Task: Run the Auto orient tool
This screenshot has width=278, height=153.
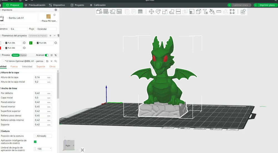Action: [113, 12]
